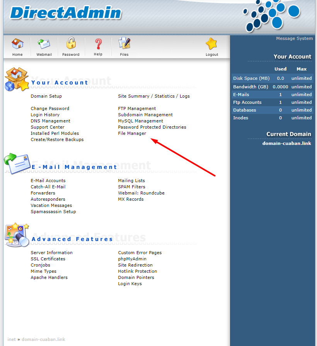Open SPAM Filters
The image size is (317, 346).
(132, 187)
